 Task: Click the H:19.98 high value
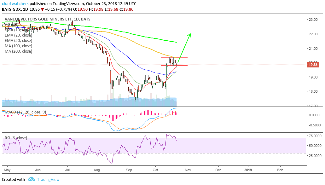pyautogui.click(x=96, y=9)
